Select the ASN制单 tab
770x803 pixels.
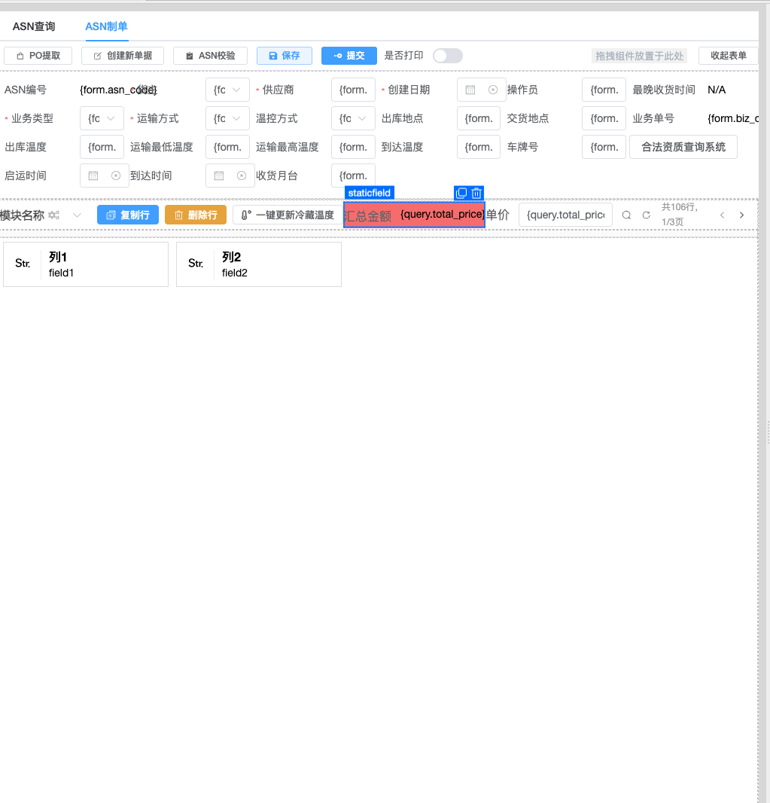click(x=106, y=26)
